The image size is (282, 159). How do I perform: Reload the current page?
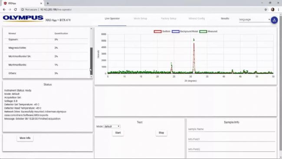point(16,10)
